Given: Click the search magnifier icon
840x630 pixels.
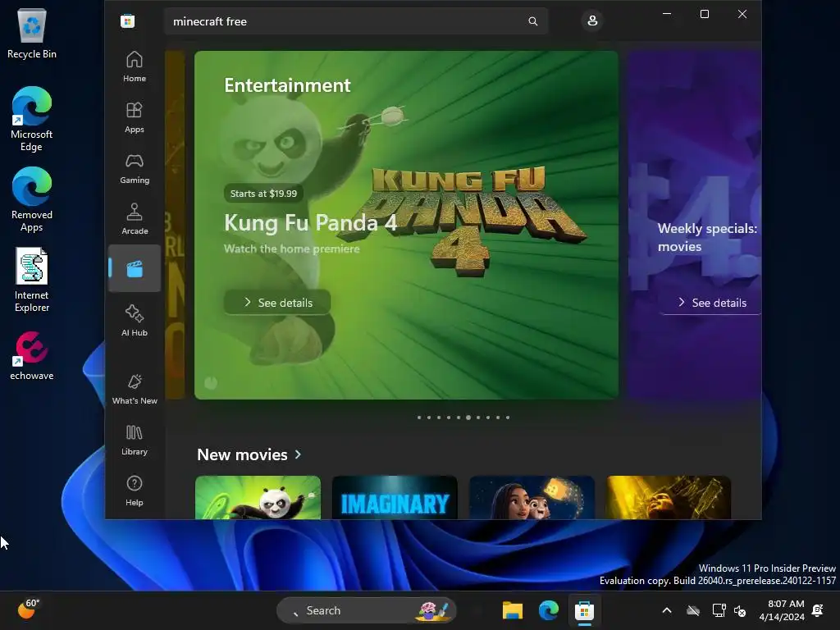Looking at the screenshot, I should tap(532, 21).
